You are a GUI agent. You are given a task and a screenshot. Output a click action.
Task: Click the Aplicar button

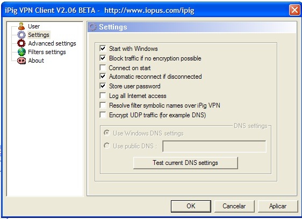pos(278,206)
